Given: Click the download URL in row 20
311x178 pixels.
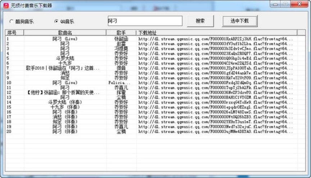Looking at the screenshot, I should point(215,132).
